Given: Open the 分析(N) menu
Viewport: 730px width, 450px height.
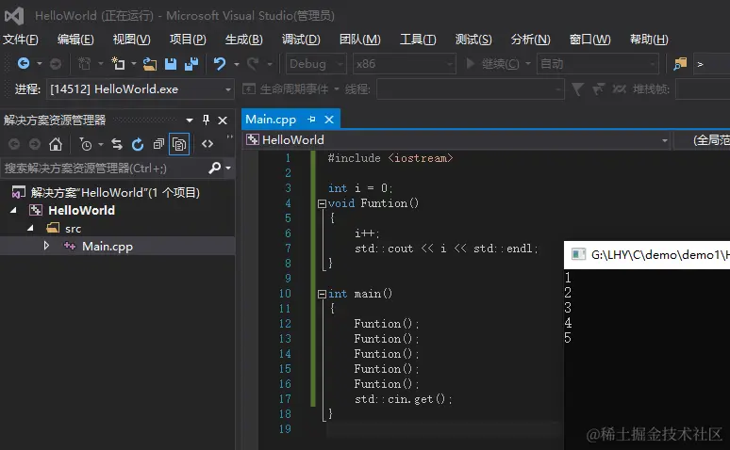Looking at the screenshot, I should coord(530,40).
